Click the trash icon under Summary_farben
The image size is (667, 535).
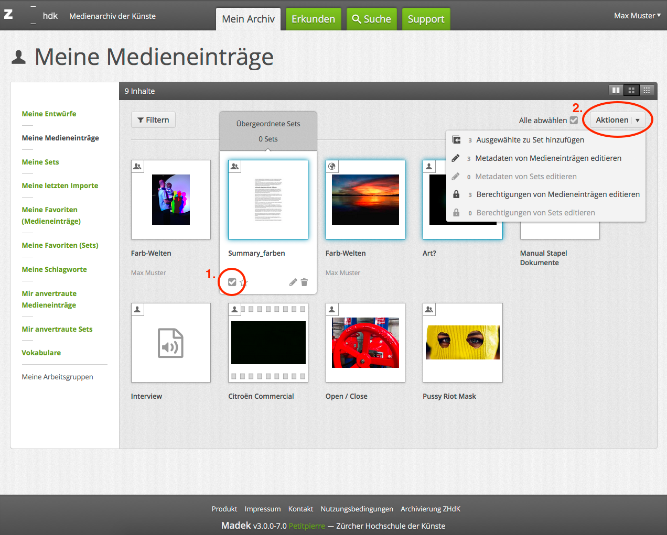304,282
